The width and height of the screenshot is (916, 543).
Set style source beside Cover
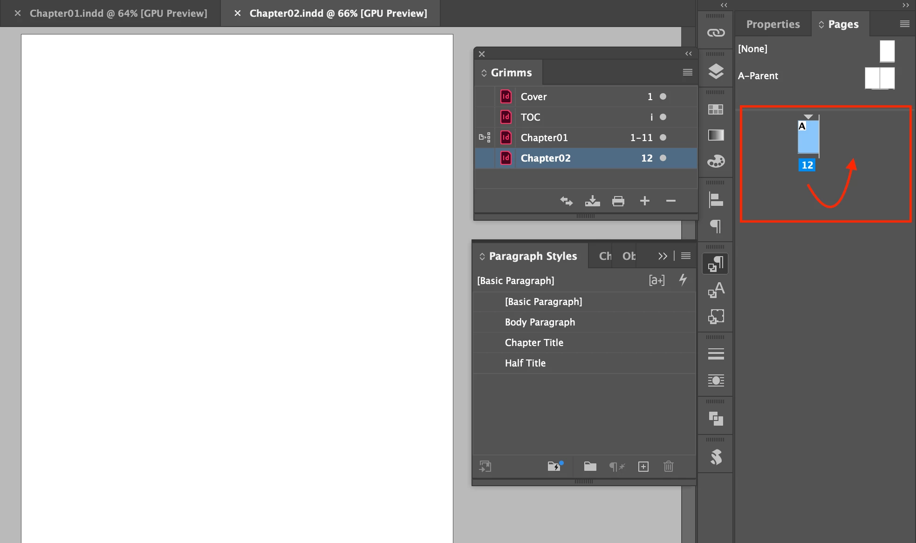[x=485, y=97]
